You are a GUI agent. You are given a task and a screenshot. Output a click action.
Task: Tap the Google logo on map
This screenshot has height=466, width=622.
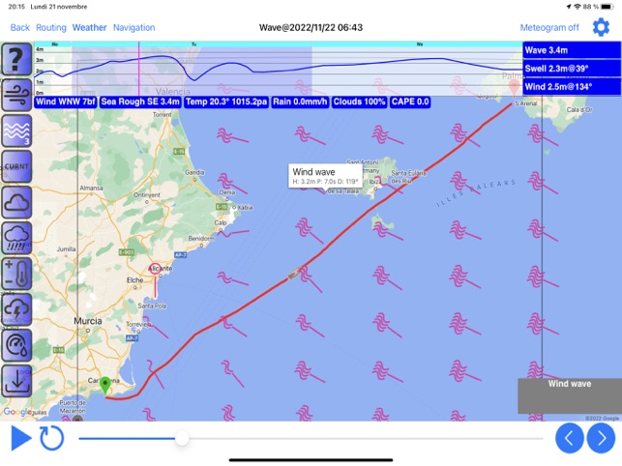(x=15, y=412)
